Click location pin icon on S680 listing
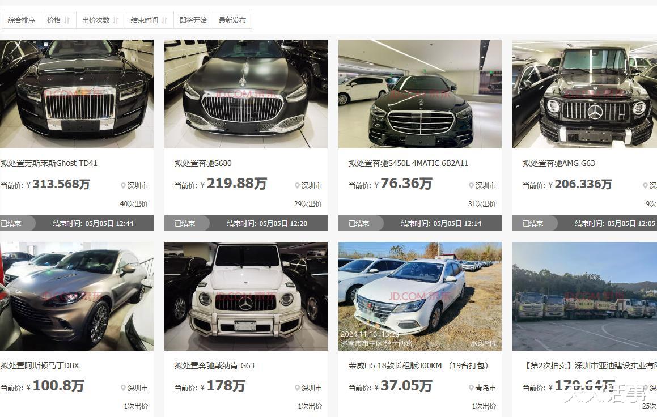The image size is (657, 417). pyautogui.click(x=297, y=185)
